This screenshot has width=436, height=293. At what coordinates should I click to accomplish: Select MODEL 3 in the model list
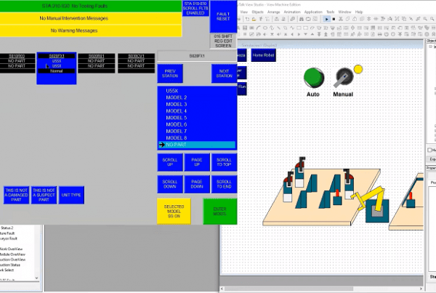197,105
